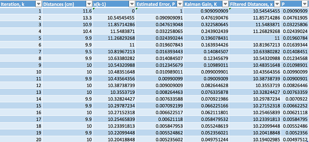Select the 'Iteration, k' header cell text

pos(13,4)
